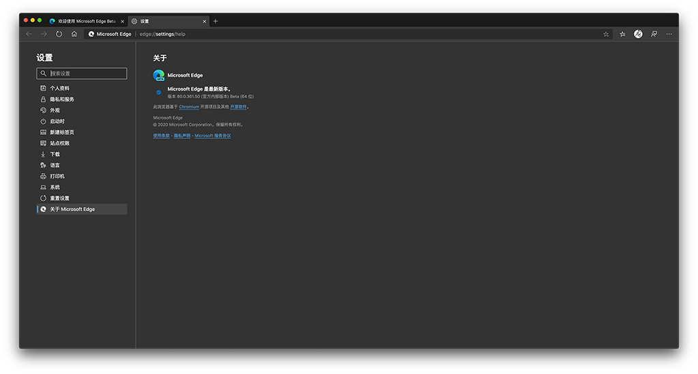The image size is (698, 374).
Task: Click the Microsoft Edge Beta logo
Action: point(158,75)
